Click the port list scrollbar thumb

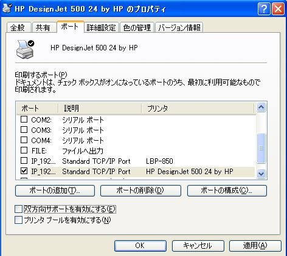[261, 148]
